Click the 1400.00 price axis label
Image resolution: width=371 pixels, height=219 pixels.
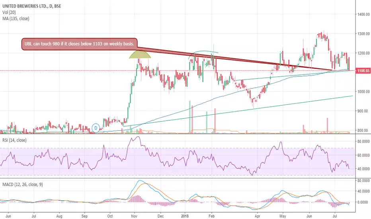(363, 14)
